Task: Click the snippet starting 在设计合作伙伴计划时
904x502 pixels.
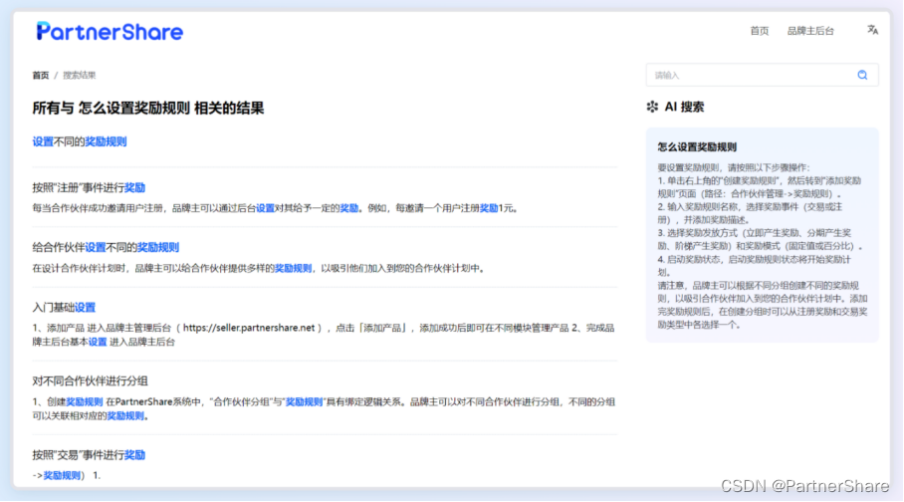Action: pos(260,268)
